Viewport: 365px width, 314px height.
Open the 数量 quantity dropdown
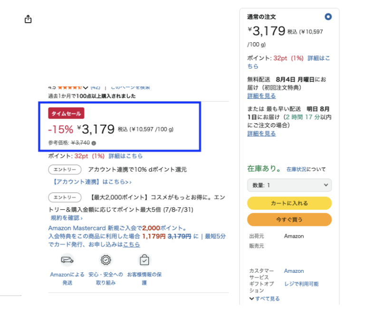tap(289, 185)
